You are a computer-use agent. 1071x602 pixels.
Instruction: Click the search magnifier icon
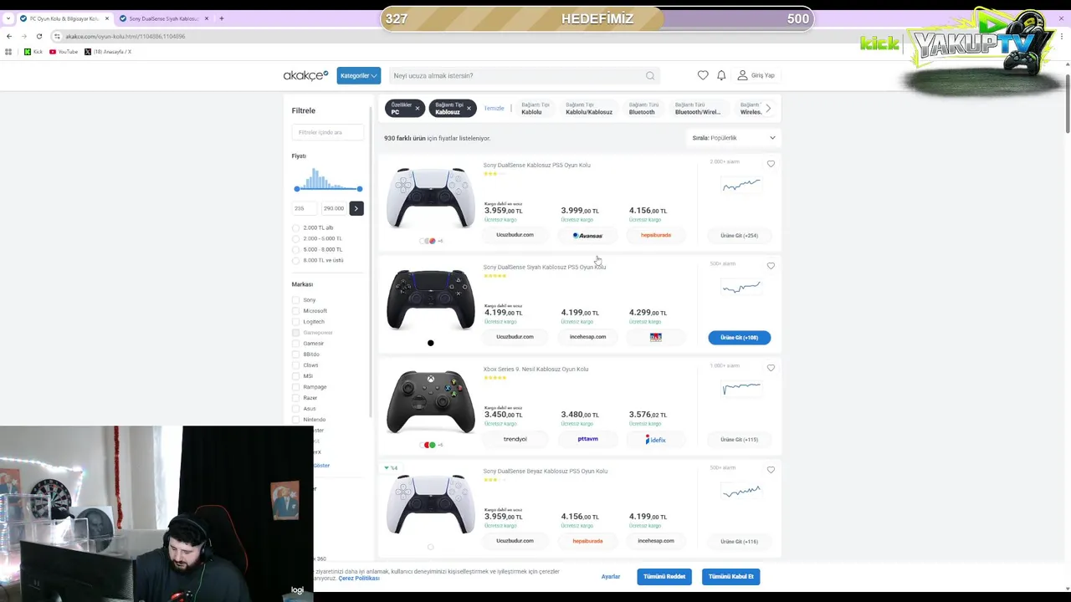click(x=650, y=75)
